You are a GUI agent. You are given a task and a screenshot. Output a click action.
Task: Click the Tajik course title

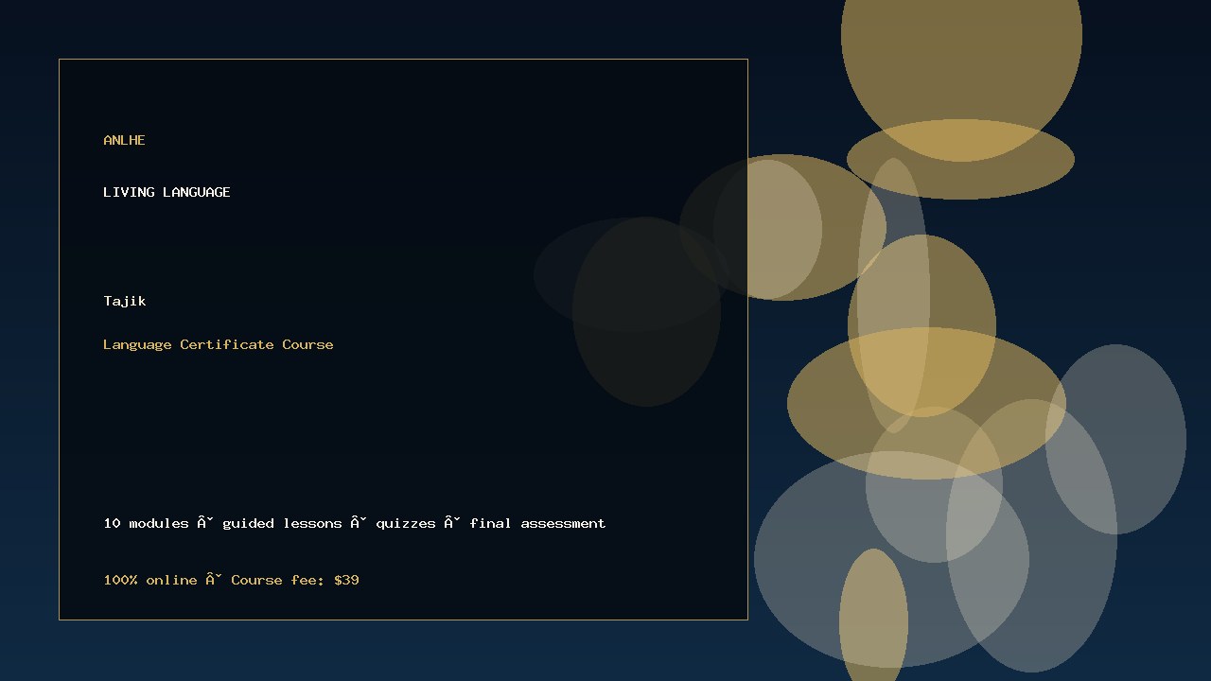click(x=125, y=301)
